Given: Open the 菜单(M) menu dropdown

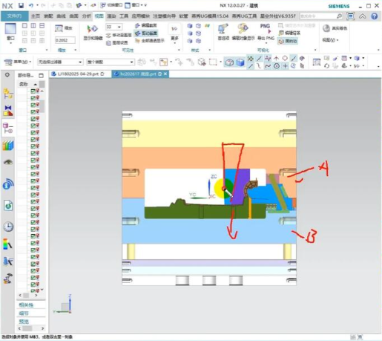Looking at the screenshot, I should [x=19, y=62].
